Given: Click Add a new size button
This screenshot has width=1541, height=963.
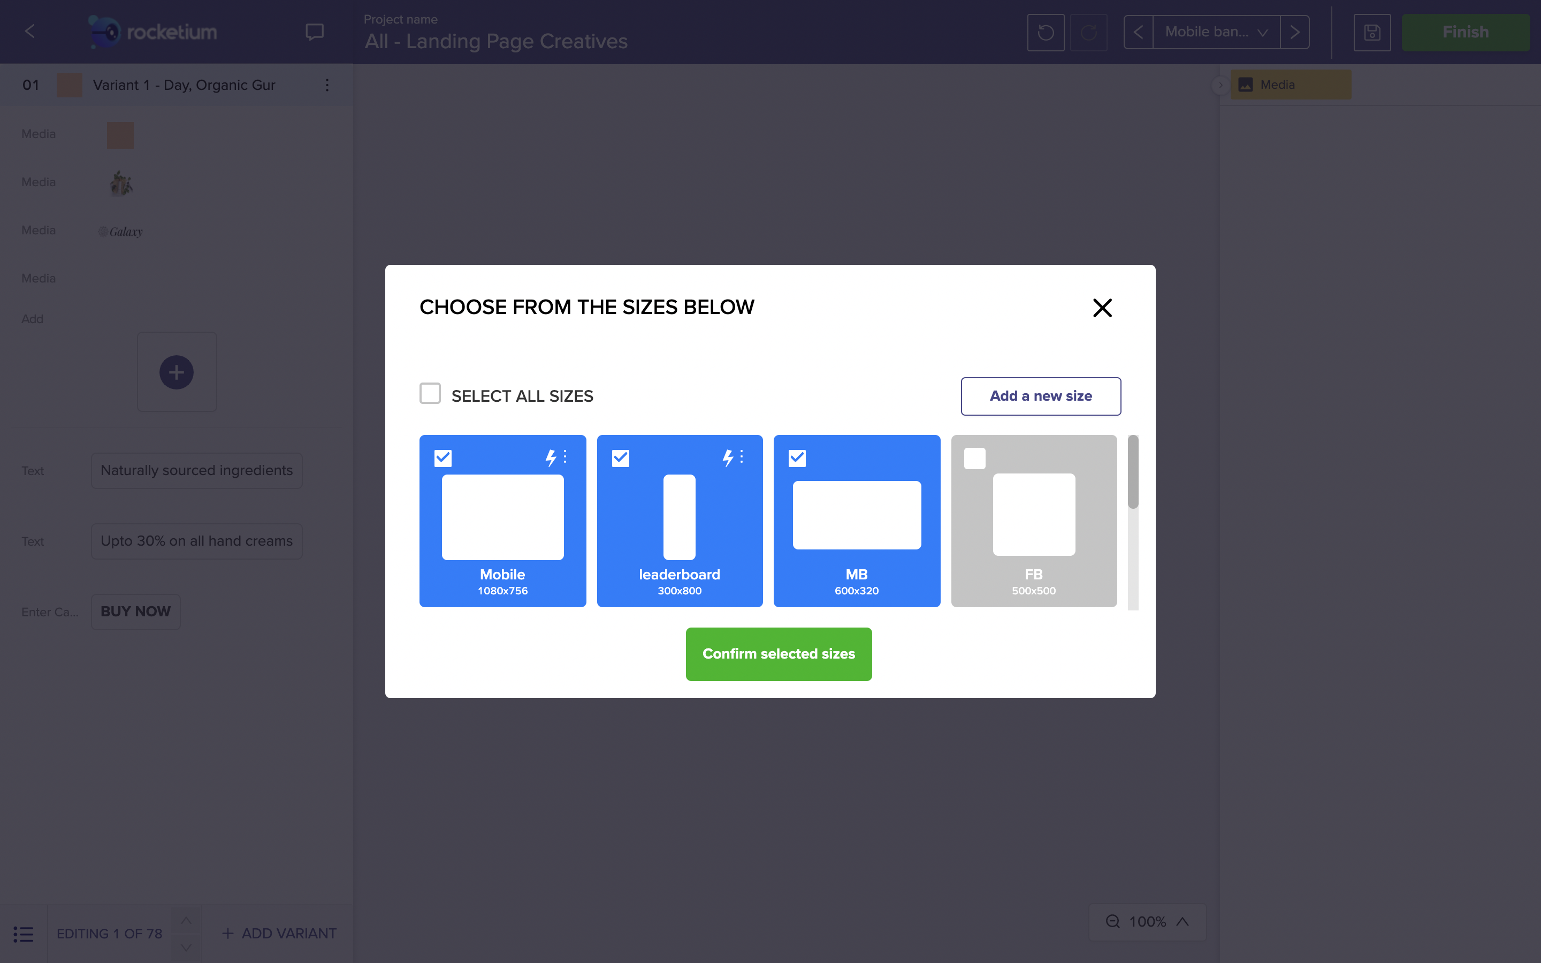Looking at the screenshot, I should [x=1041, y=396].
